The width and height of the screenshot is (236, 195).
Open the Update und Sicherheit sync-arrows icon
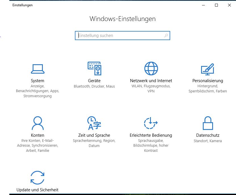coord(37,178)
